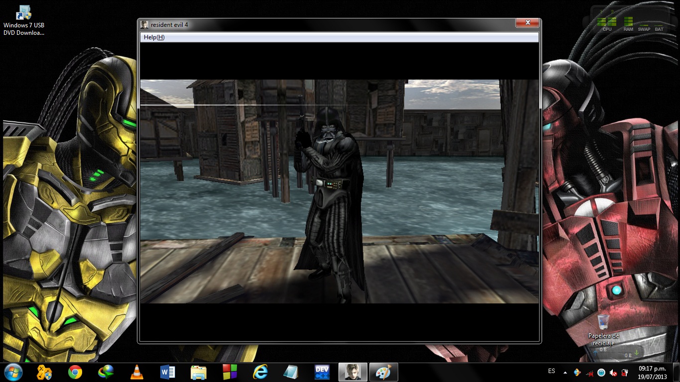This screenshot has width=680, height=382.
Task: Open Microsoft Word from the taskbar
Action: (x=168, y=372)
